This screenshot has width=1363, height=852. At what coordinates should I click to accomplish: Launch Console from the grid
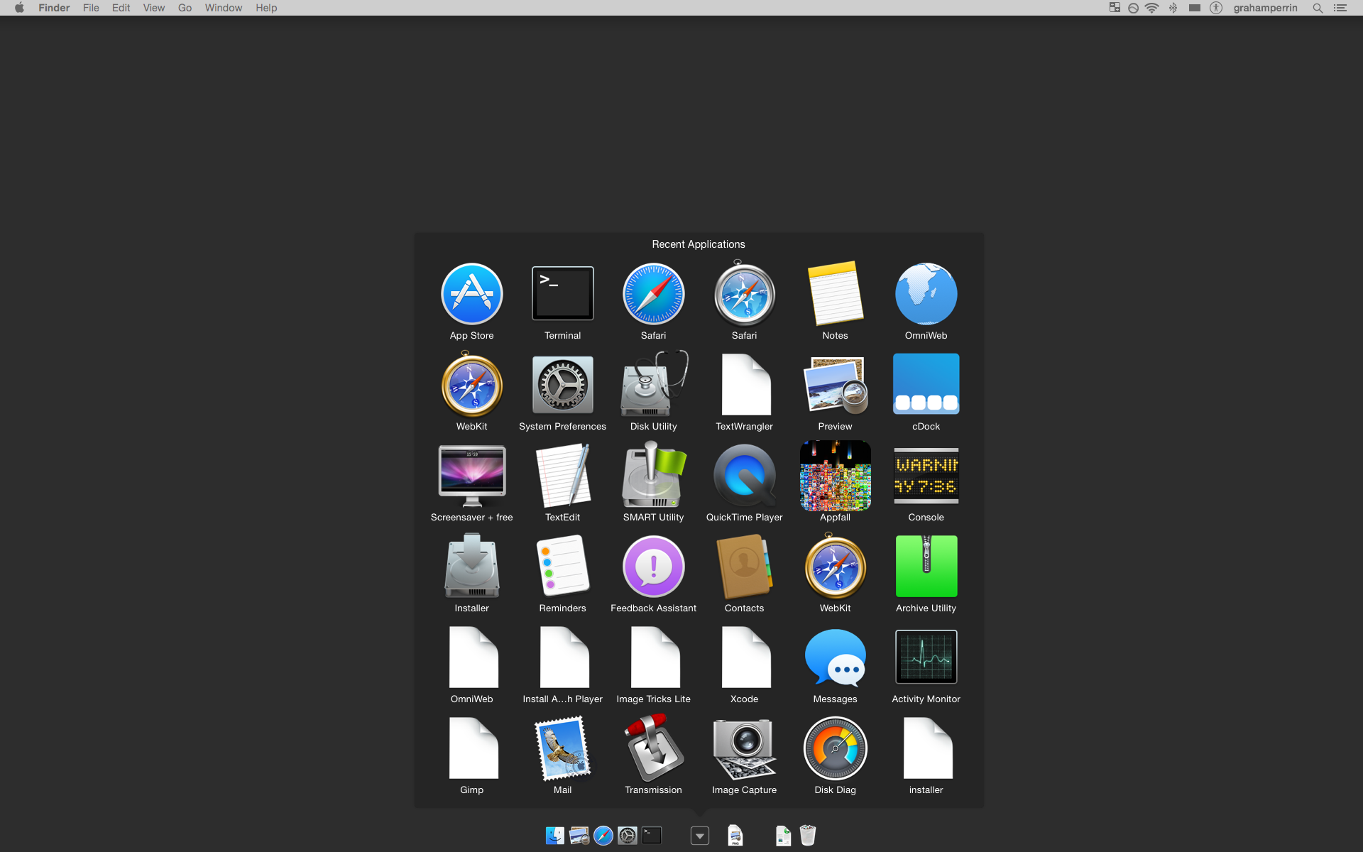[926, 476]
